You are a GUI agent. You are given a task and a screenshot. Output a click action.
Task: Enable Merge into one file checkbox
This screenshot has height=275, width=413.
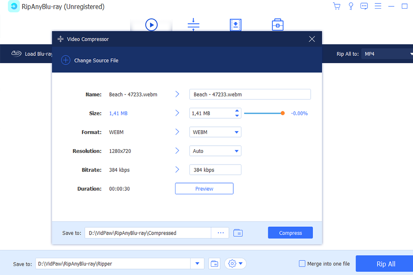pos(302,264)
